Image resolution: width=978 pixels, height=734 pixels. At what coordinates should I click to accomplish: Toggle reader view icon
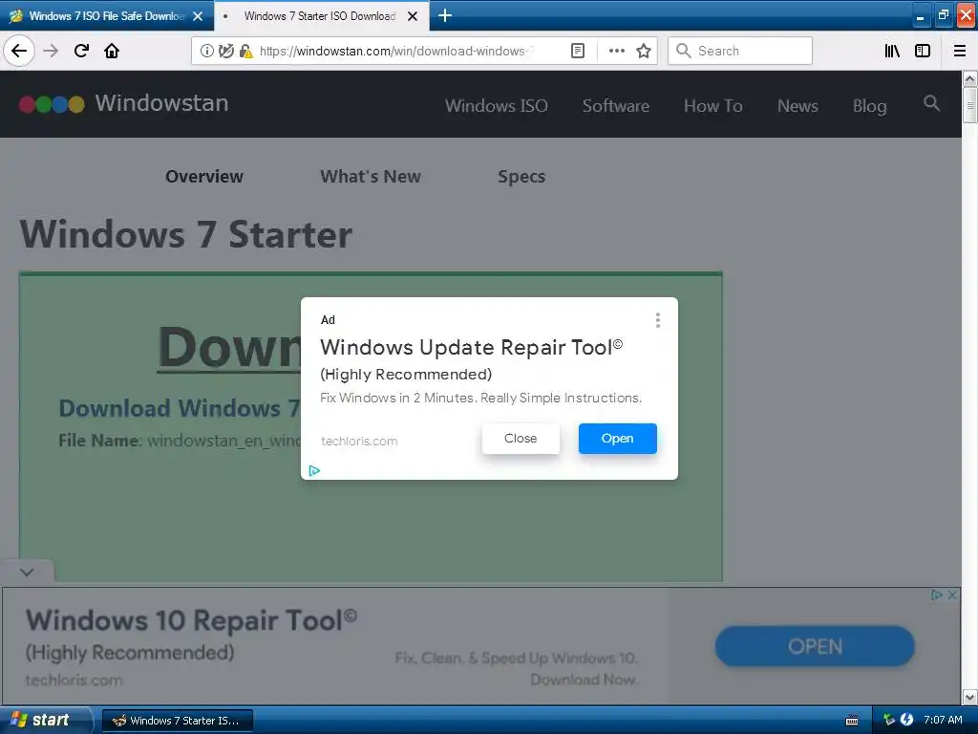[578, 51]
